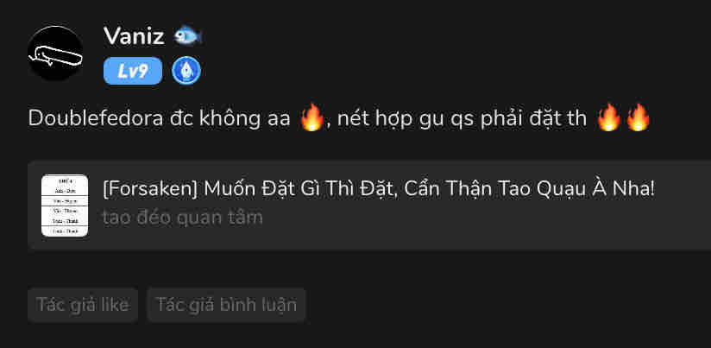
Task: Open the "Muốn Đặt Gì Thì Đặt" post title
Action: [x=300, y=189]
